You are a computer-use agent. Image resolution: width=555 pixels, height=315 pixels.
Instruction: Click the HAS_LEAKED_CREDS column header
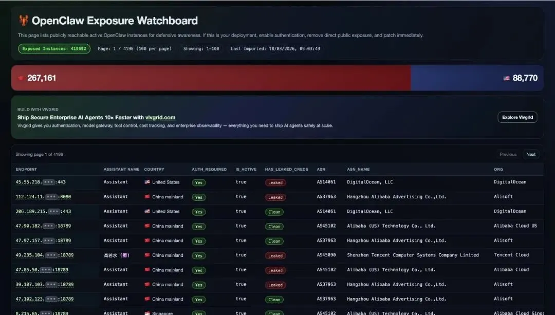click(286, 170)
